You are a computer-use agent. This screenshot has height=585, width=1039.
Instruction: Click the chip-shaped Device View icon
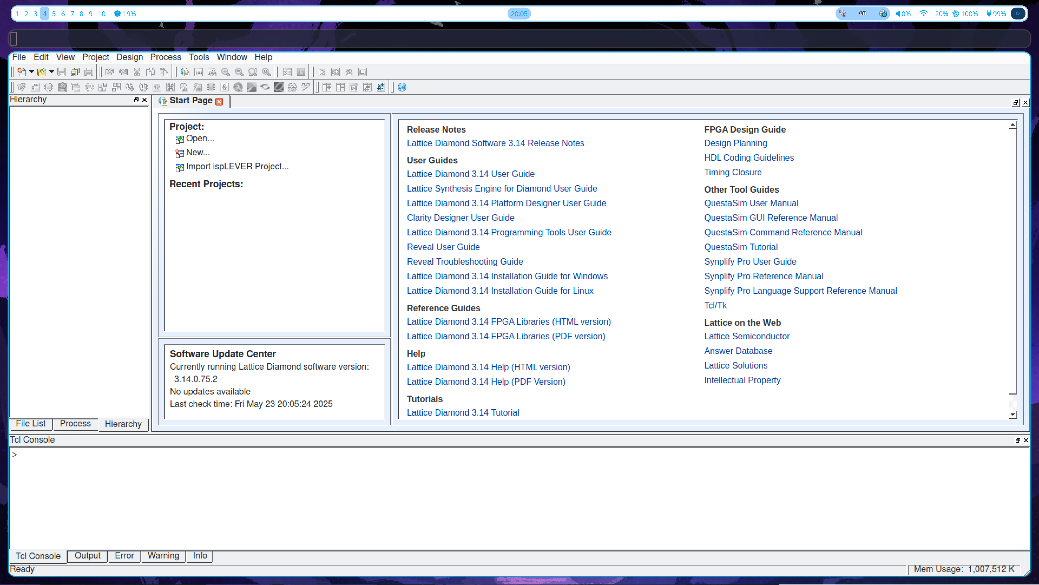(48, 87)
